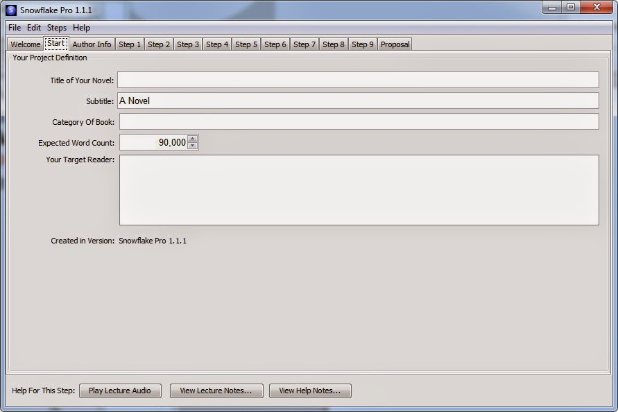618x412 pixels.
Task: Switch to the Welcome tab
Action: [25, 44]
